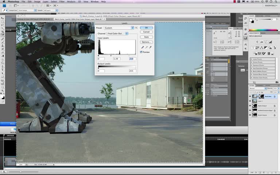Switch to the Swatches tab
Image resolution: width=280 pixels, height=175 pixels.
(x=260, y=16)
